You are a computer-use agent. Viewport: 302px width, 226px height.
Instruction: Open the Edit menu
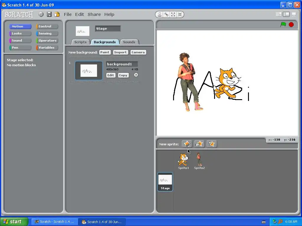pos(80,14)
